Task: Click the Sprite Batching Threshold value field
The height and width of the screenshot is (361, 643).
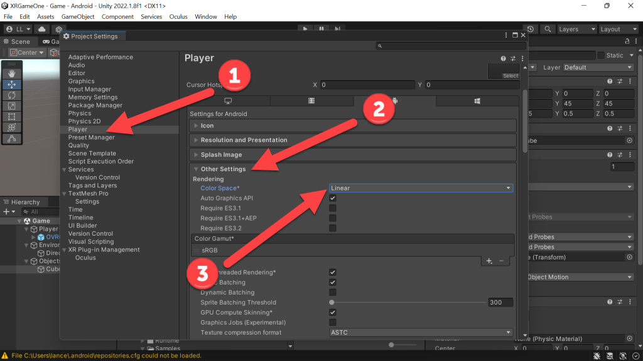Action: click(x=500, y=303)
